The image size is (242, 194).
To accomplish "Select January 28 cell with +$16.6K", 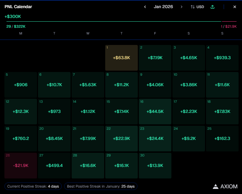I will (88, 166).
